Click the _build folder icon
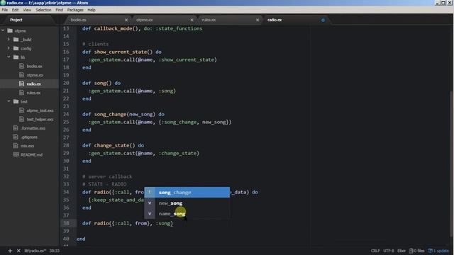Screen dimensions: 454x255 (x=16, y=40)
